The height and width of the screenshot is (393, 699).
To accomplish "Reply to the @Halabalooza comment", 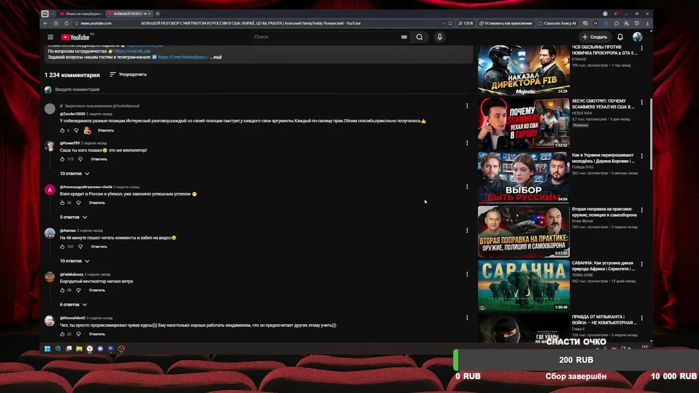I will click(97, 290).
